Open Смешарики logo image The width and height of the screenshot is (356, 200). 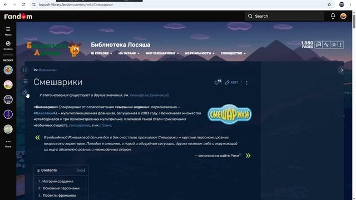(x=230, y=114)
